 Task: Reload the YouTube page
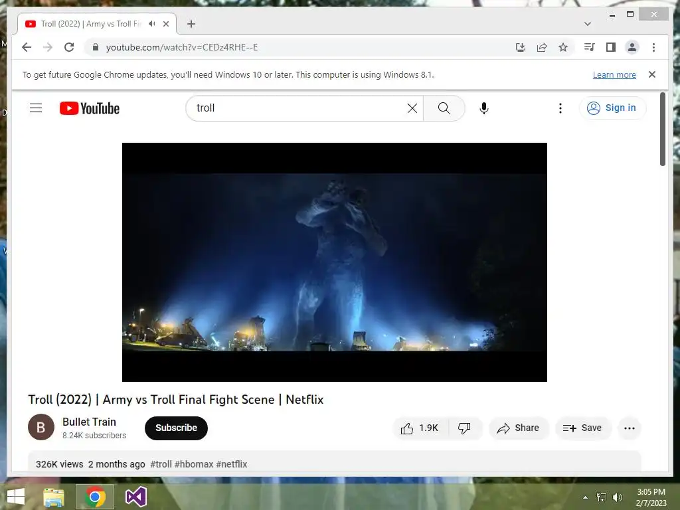(69, 47)
